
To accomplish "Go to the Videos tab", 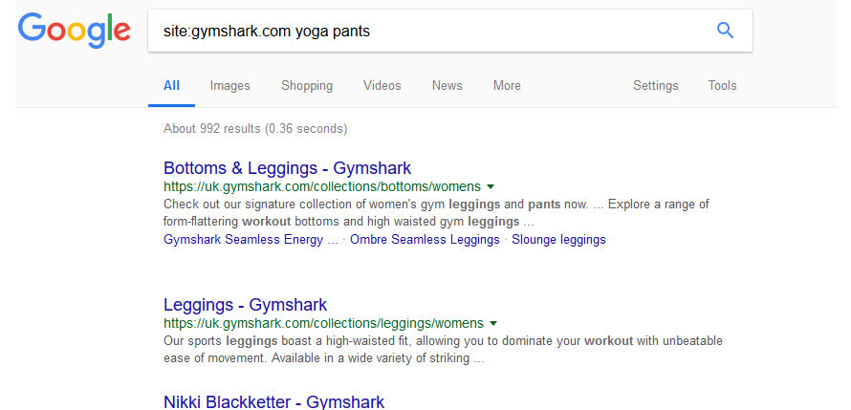I will 382,86.
